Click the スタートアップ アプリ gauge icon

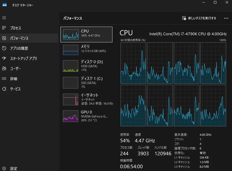(4, 58)
